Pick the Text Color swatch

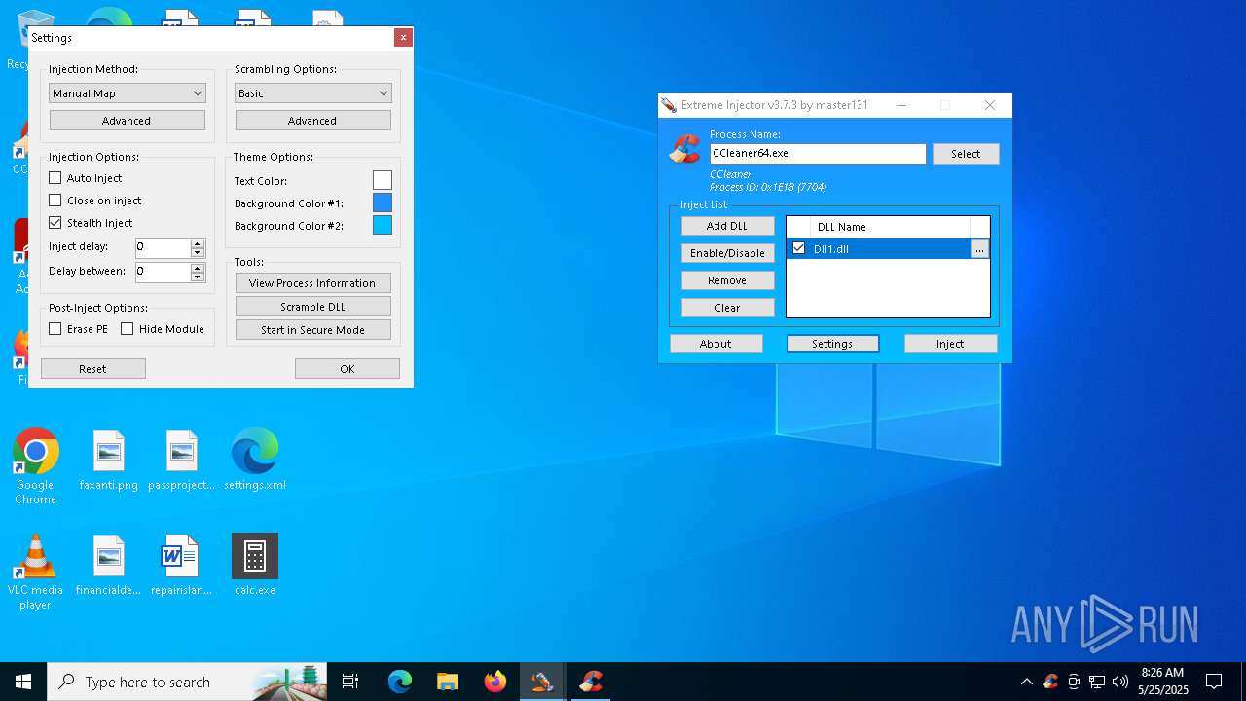click(x=383, y=180)
